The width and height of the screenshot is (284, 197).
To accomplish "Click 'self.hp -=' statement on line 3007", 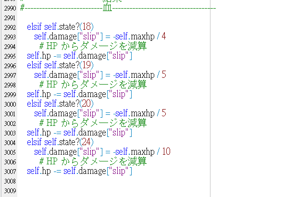I will coord(79,171).
